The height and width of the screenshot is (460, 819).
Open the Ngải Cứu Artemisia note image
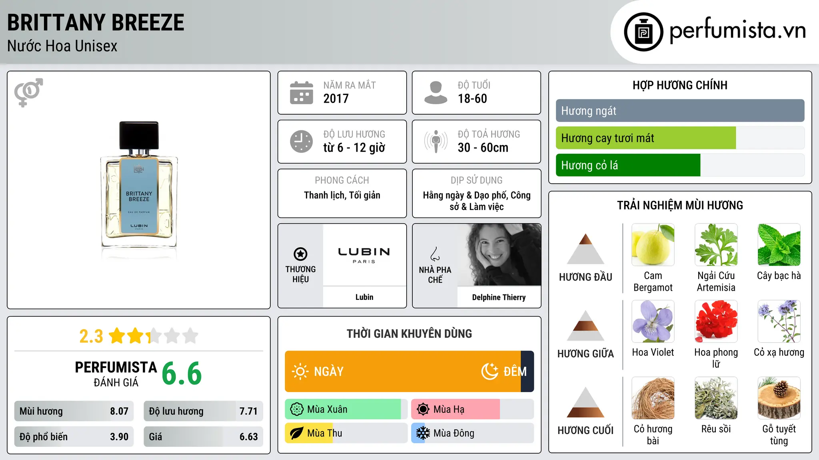click(x=716, y=245)
